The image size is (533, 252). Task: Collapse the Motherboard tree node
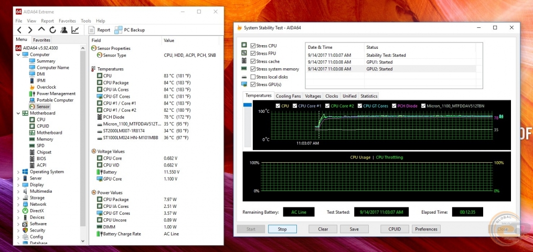(x=18, y=113)
